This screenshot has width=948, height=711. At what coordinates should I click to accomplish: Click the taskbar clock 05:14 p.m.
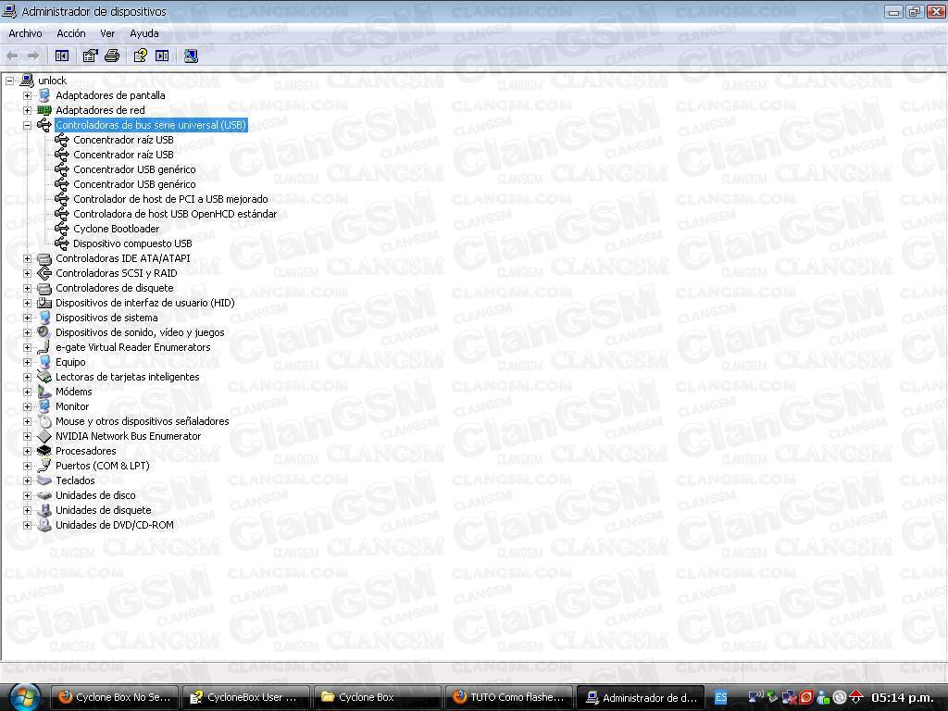click(x=903, y=698)
